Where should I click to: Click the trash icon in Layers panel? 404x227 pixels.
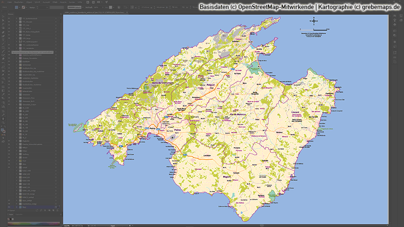tap(58, 211)
